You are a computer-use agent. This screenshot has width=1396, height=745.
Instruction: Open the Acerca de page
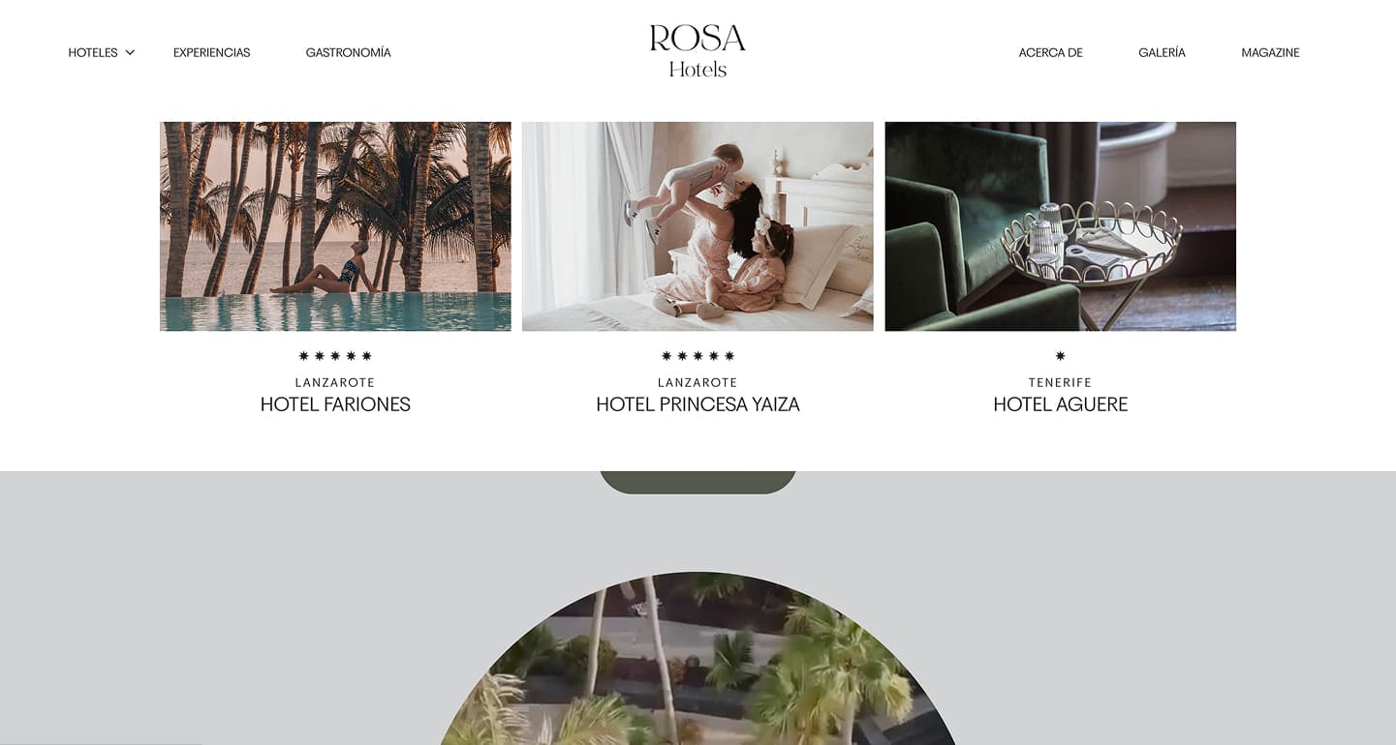1050,52
